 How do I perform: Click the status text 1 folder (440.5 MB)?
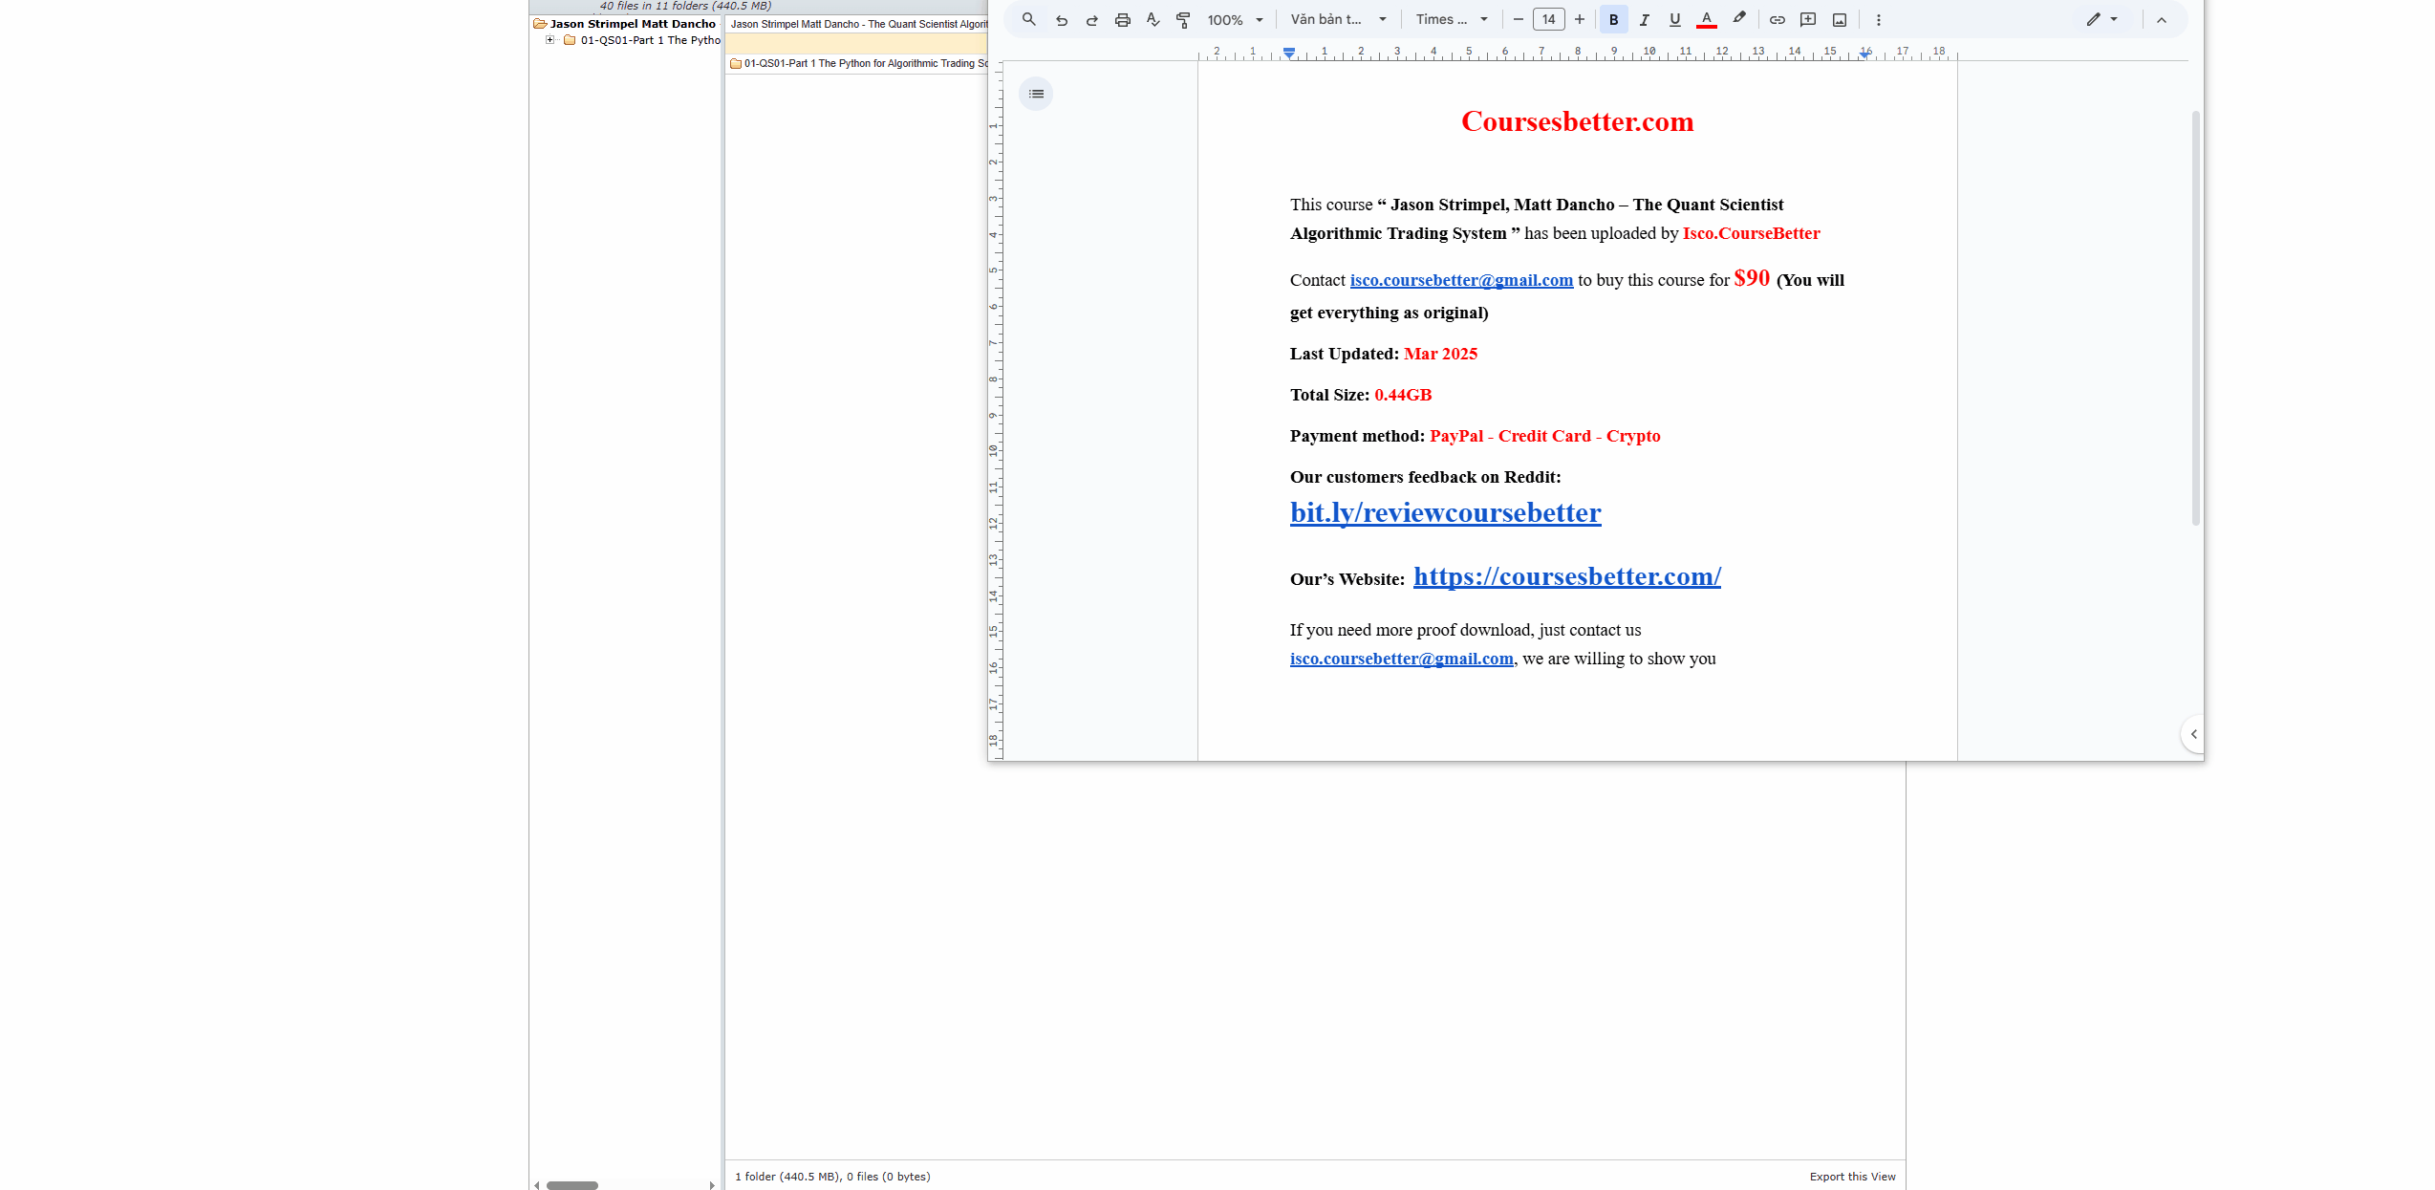[x=831, y=1177]
